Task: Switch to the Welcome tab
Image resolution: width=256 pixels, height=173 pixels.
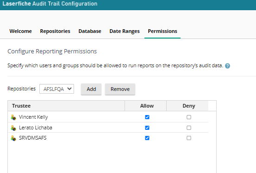Action: 20,31
